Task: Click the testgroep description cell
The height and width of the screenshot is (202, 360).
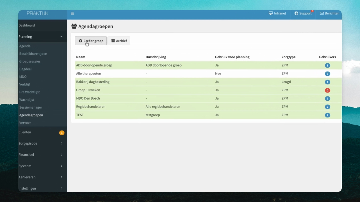Action: point(153,115)
